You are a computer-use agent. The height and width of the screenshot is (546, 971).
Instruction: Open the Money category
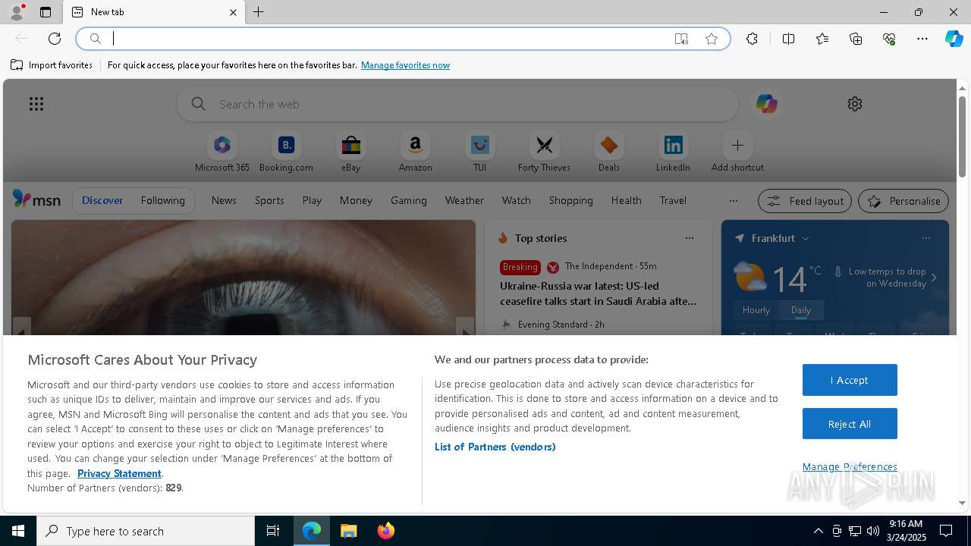click(356, 200)
